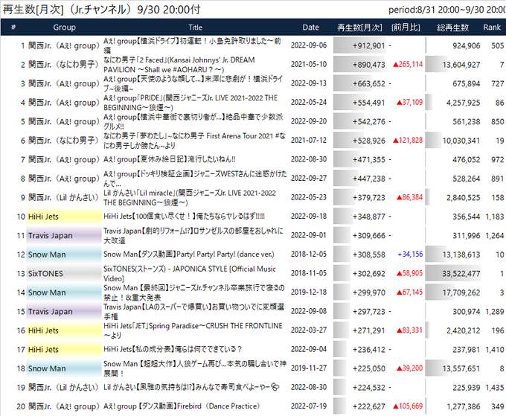Viewport: 506px width, 416px height.
Task: Click the ▲67,145 value
Action: [x=409, y=292]
